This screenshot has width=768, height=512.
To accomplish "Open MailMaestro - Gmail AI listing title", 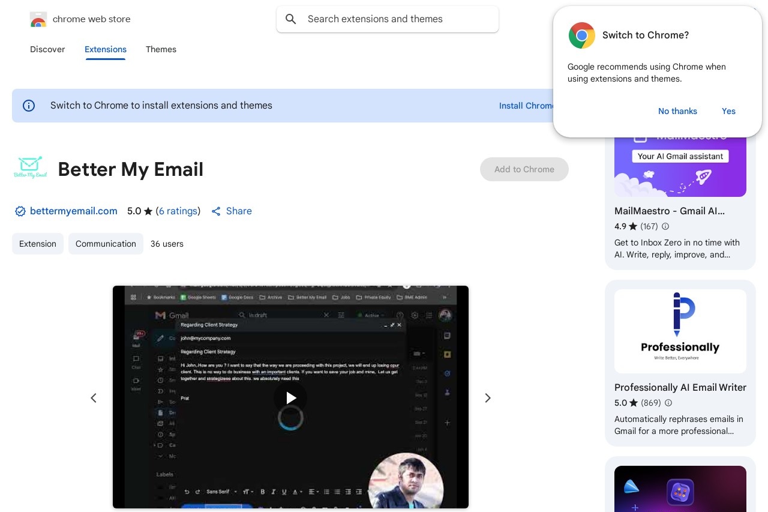I will 670,211.
